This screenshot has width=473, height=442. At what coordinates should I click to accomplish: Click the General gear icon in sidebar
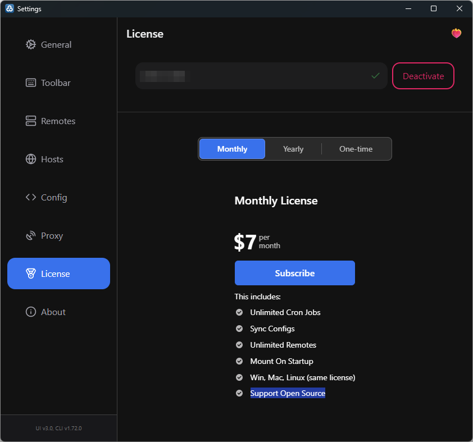(31, 44)
